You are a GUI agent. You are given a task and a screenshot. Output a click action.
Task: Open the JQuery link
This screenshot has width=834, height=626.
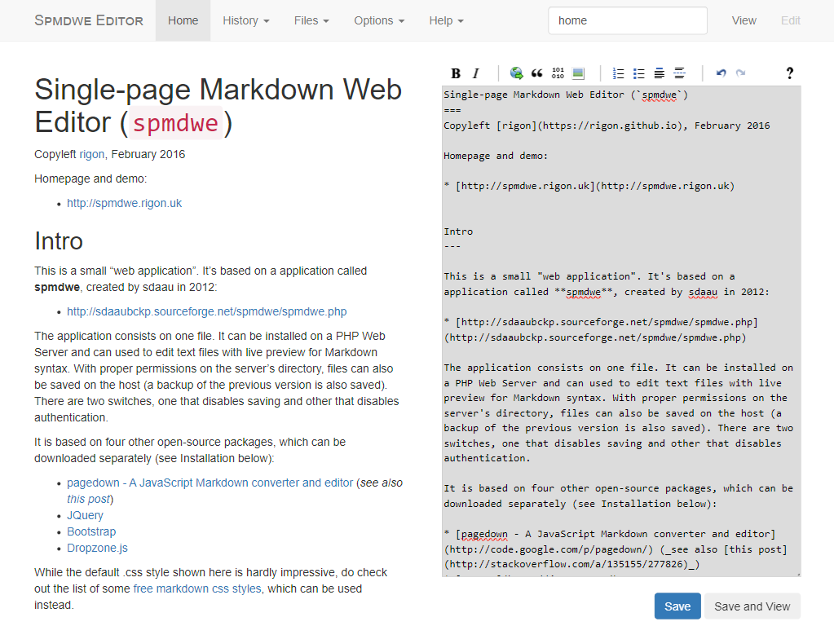tap(85, 515)
